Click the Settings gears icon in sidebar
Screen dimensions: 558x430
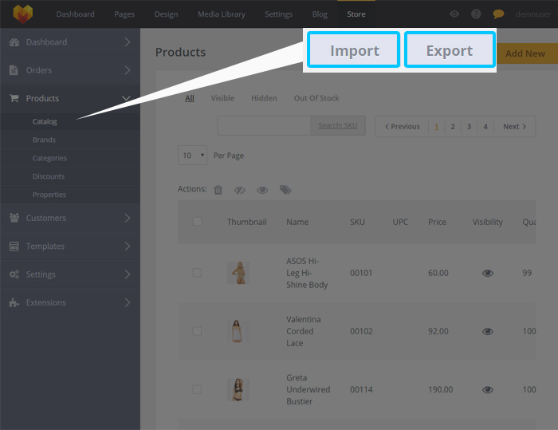(x=14, y=274)
